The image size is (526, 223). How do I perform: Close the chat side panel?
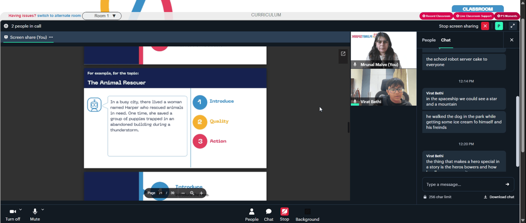(x=512, y=40)
